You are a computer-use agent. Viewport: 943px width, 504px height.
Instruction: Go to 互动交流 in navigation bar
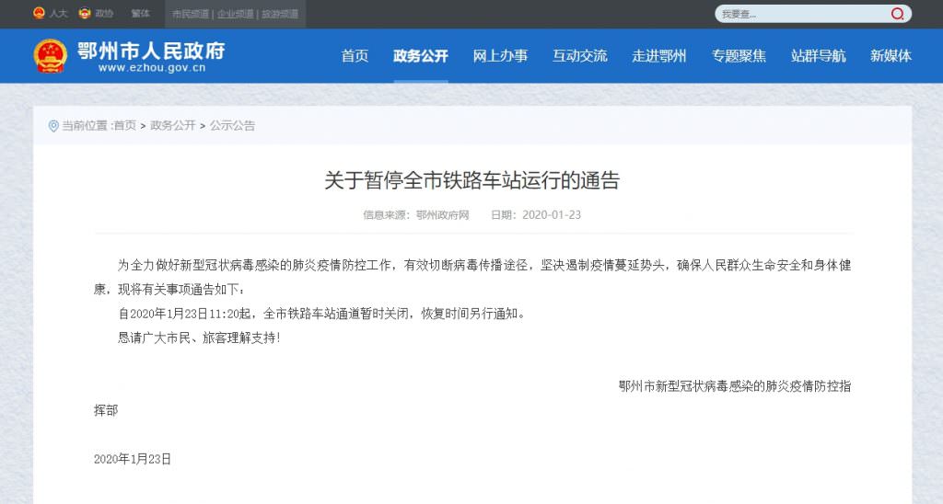click(580, 56)
